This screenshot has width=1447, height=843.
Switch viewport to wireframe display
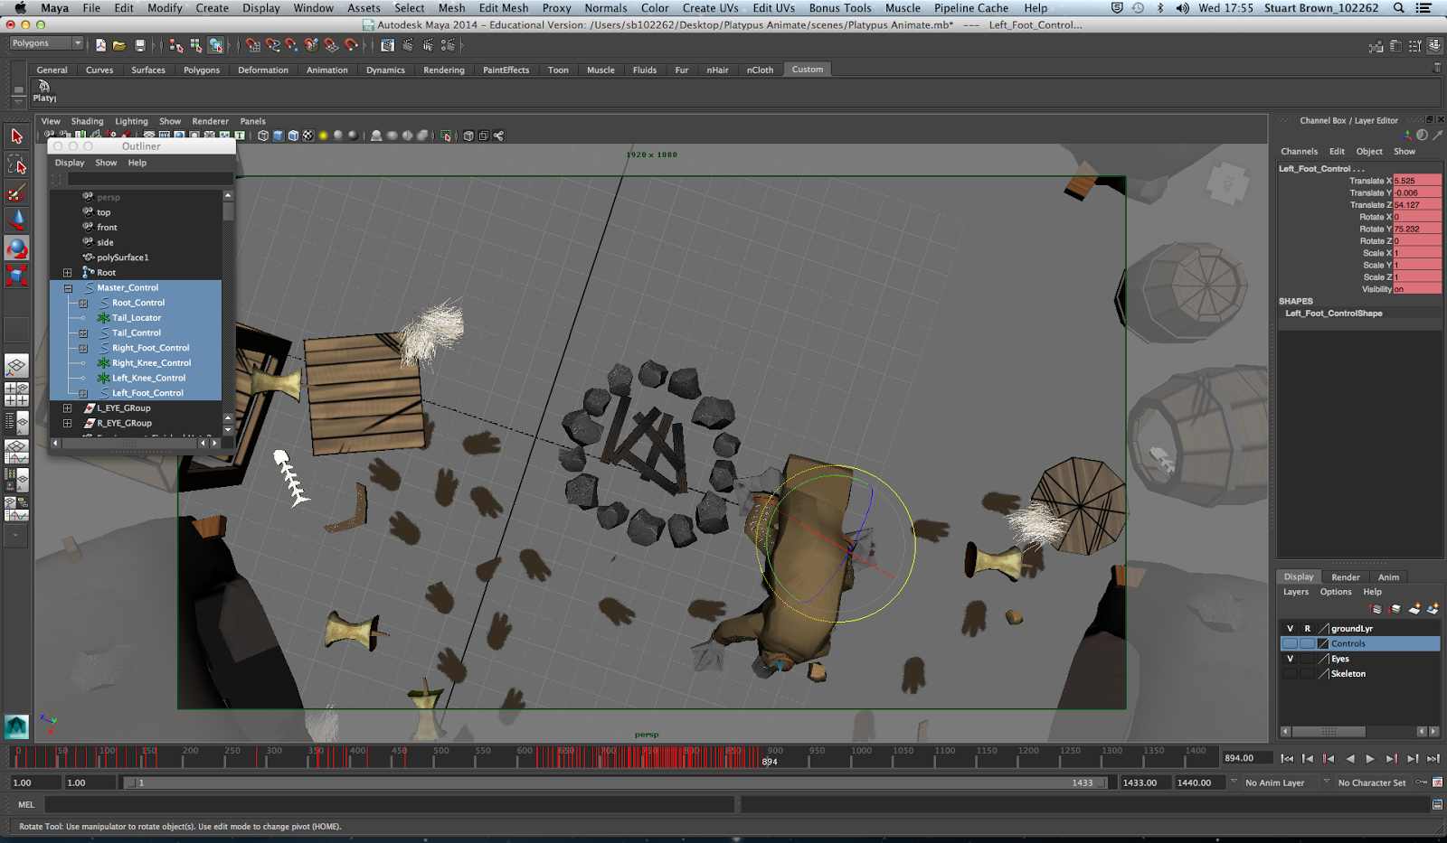tap(263, 136)
